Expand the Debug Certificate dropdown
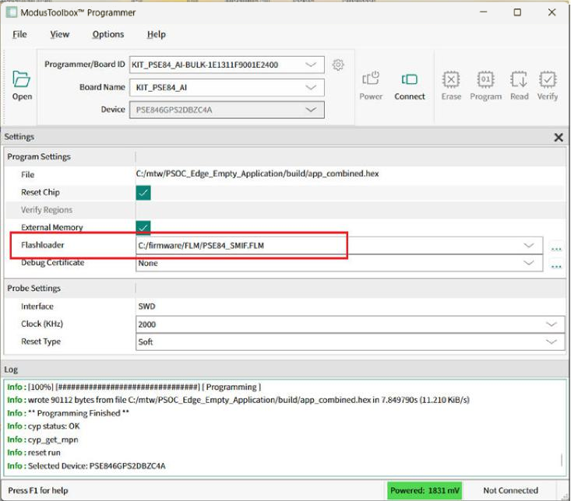 [528, 263]
